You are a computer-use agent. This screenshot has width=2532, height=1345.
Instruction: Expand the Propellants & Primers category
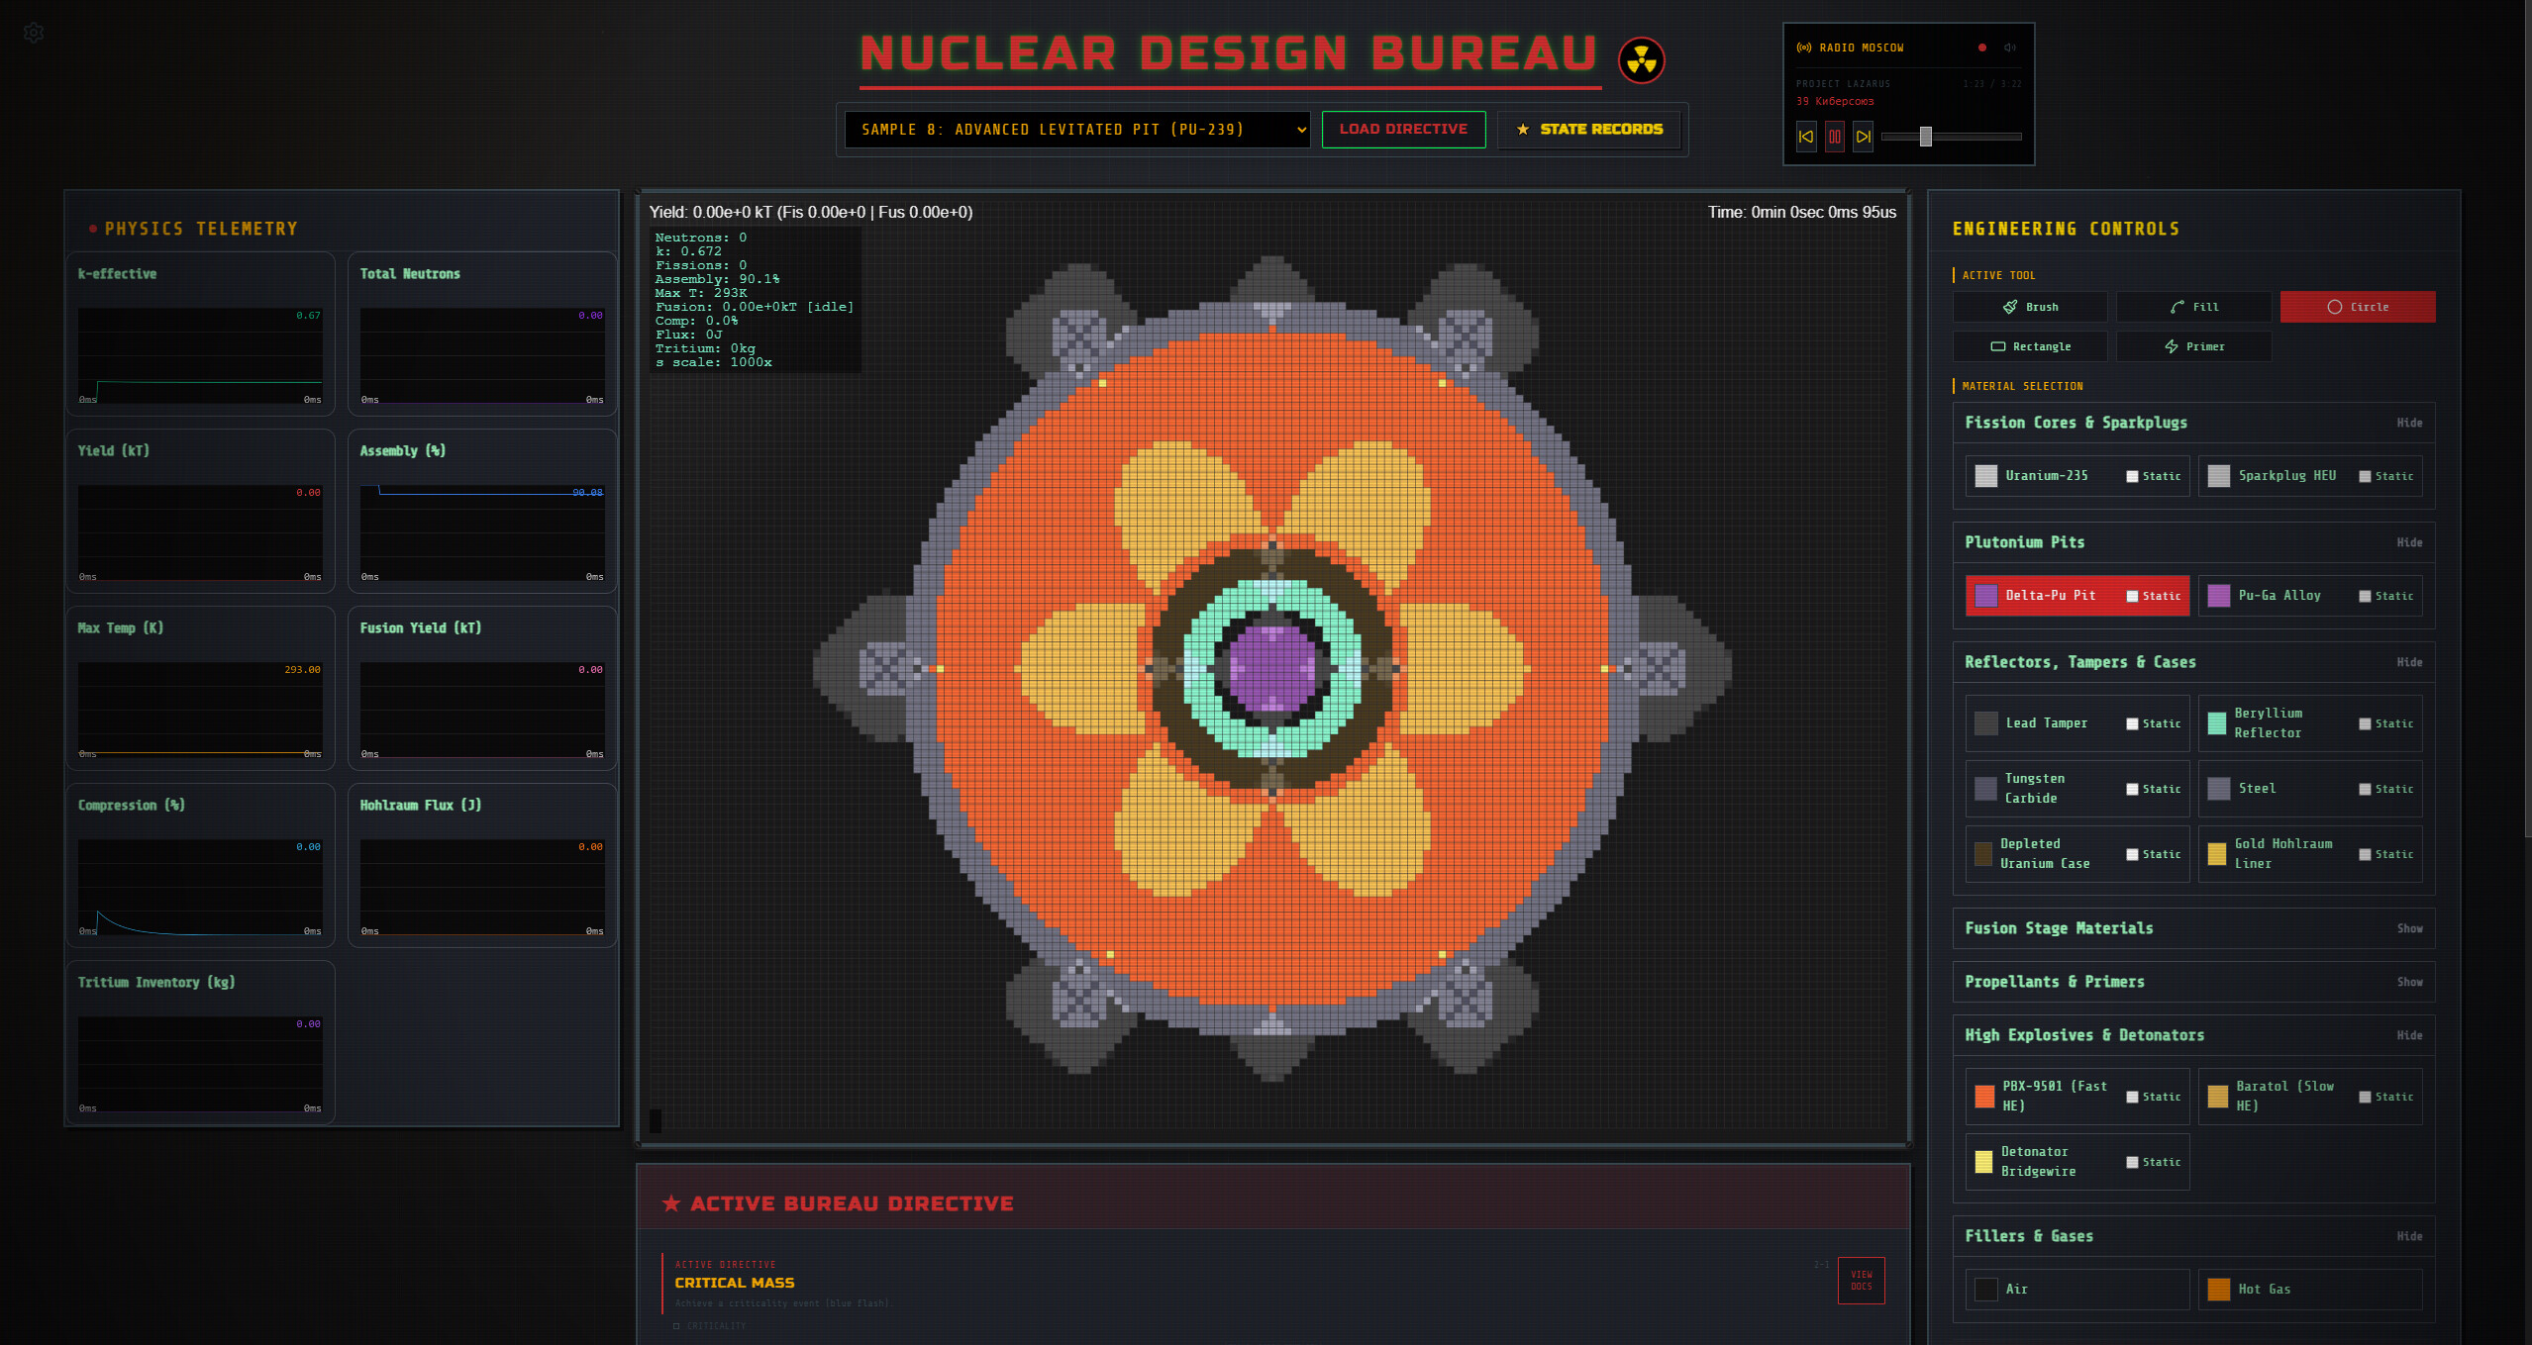2410,982
